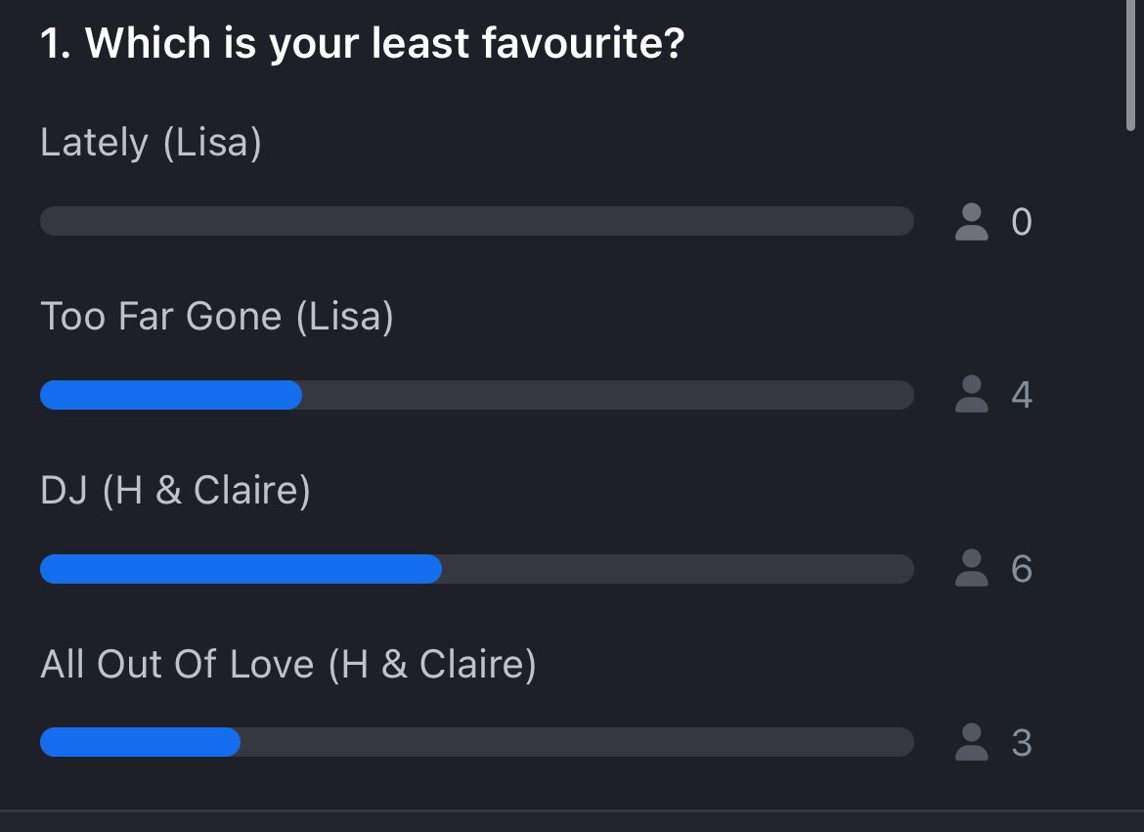Viewport: 1144px width, 832px height.
Task: Click the voter icon beside Lately count
Action: (x=971, y=222)
